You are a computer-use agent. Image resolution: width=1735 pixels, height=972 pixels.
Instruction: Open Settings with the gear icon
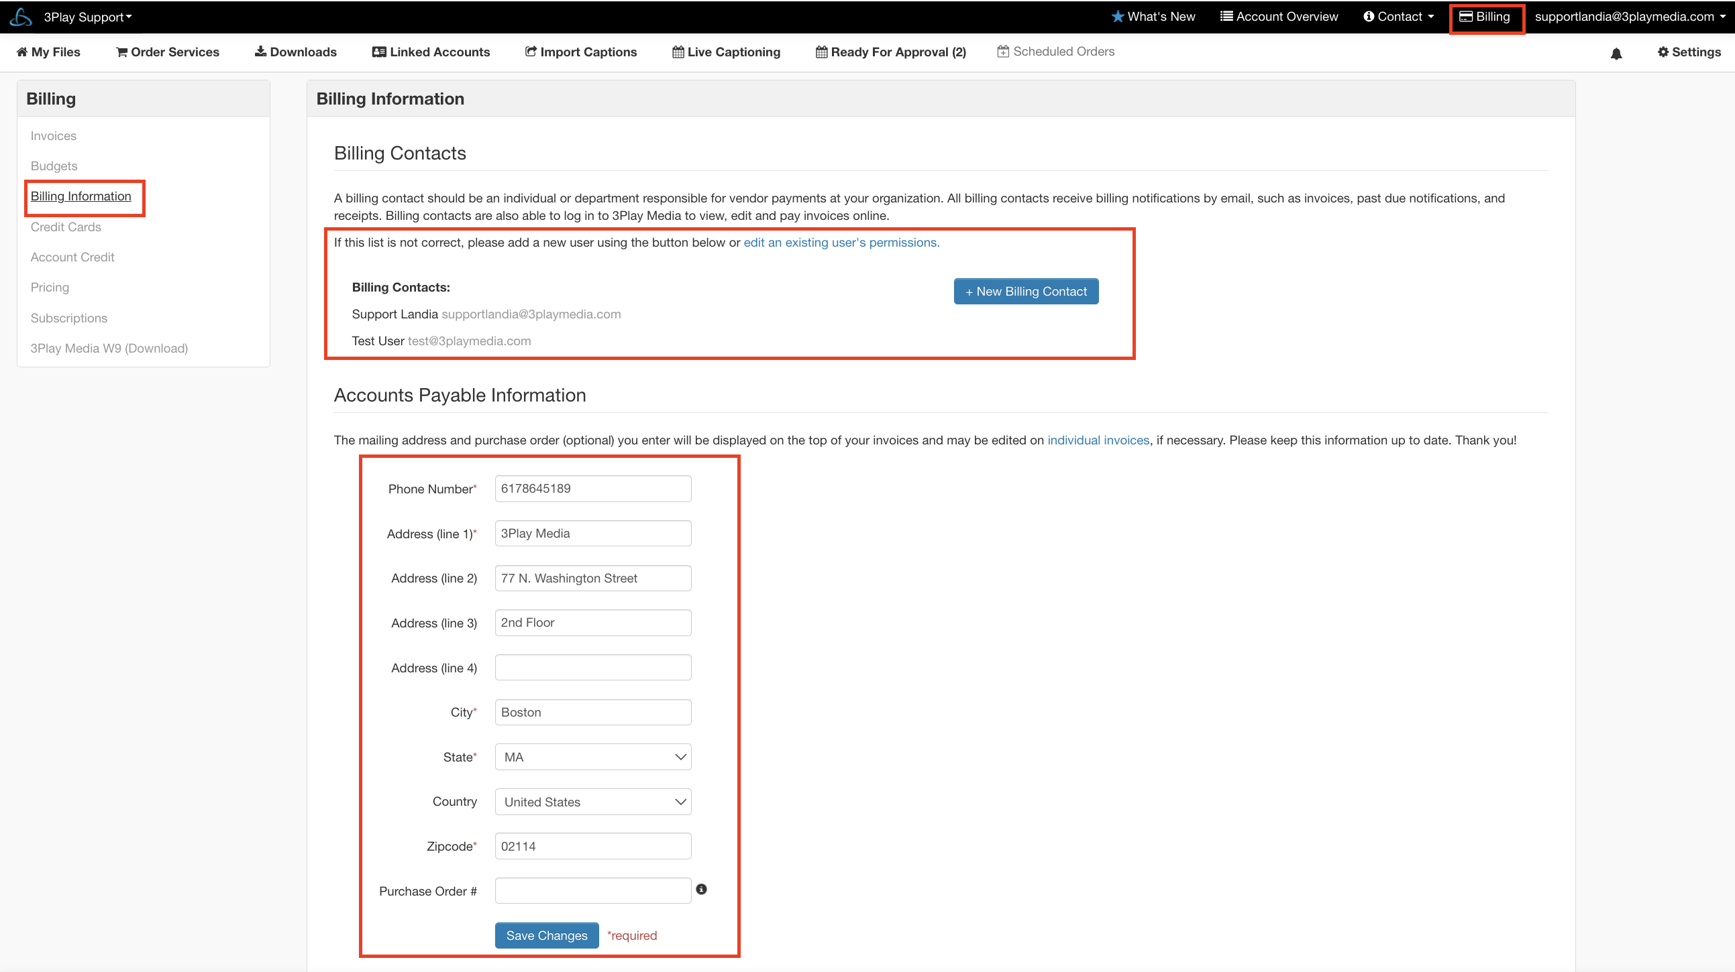tap(1689, 52)
